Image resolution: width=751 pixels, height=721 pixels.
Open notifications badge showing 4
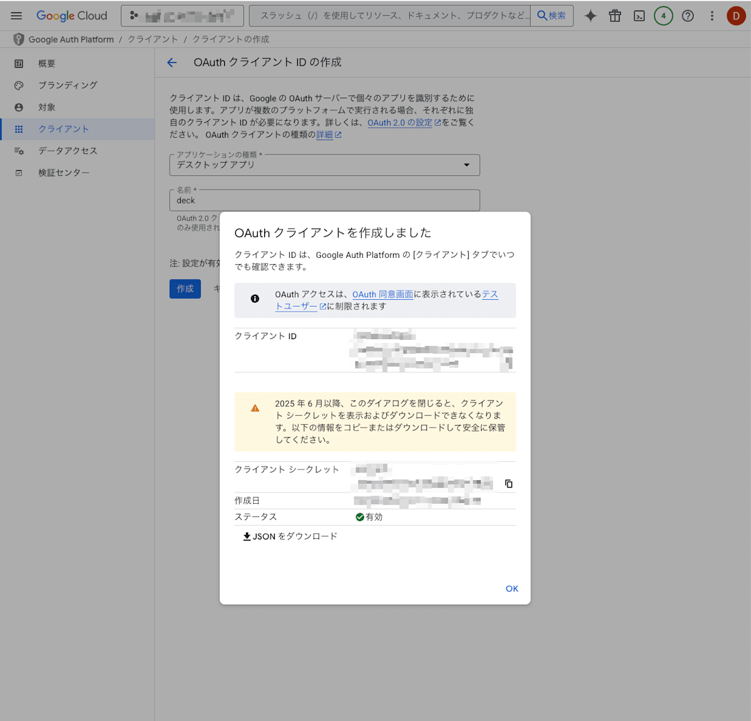[x=663, y=16]
